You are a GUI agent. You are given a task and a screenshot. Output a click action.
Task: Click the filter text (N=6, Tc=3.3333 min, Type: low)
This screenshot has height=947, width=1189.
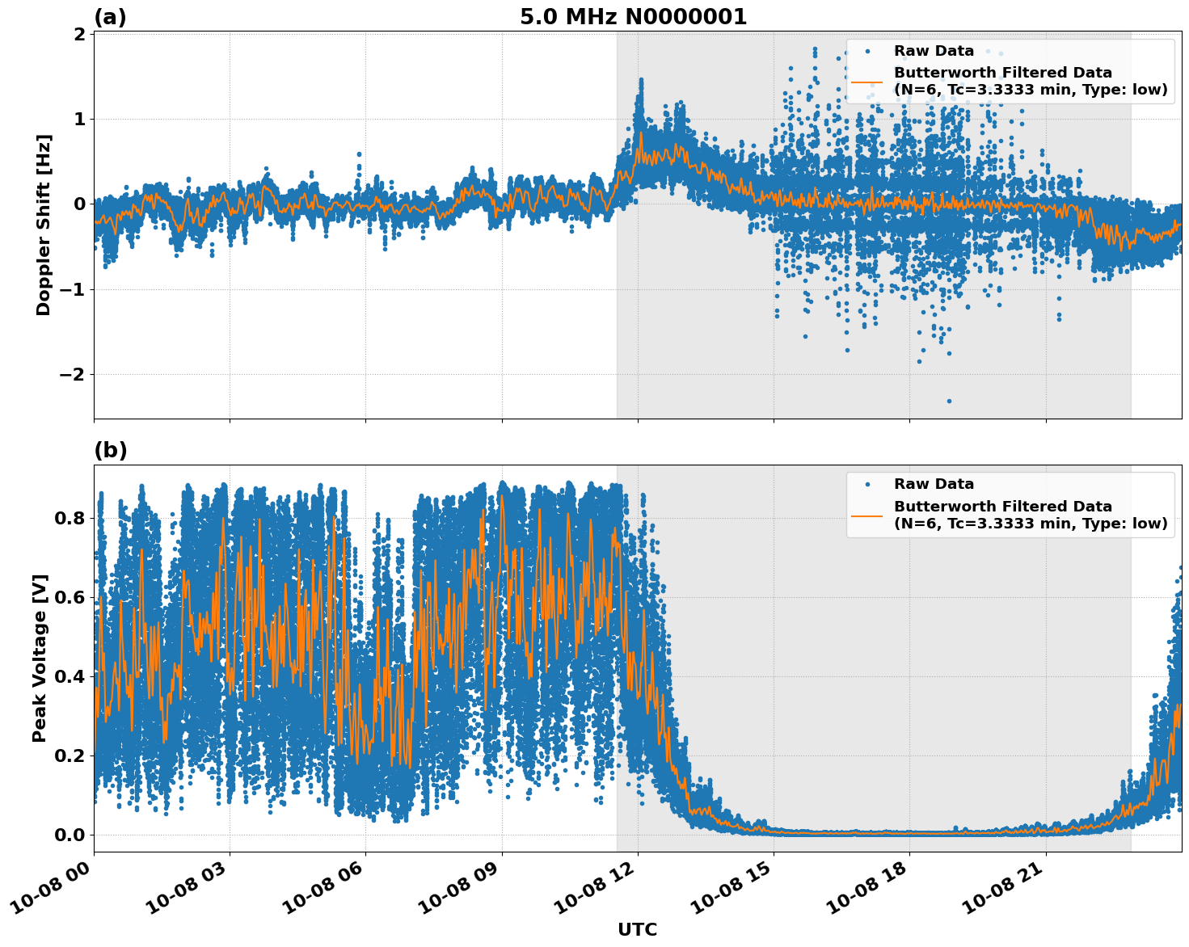pyautogui.click(x=1027, y=91)
